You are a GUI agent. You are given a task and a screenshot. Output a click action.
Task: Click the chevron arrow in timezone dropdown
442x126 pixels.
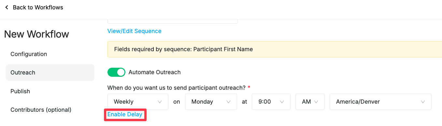[x=423, y=102]
